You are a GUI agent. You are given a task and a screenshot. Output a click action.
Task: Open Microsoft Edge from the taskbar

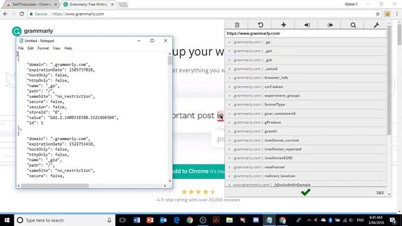177,220
